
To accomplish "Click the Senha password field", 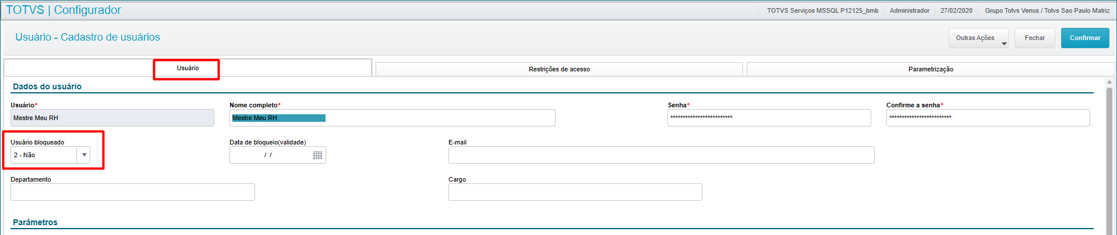I will pyautogui.click(x=769, y=118).
